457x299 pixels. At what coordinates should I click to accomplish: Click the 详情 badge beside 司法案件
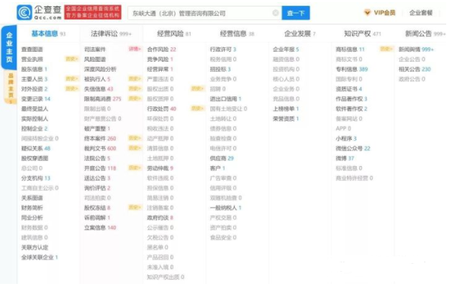click(135, 49)
